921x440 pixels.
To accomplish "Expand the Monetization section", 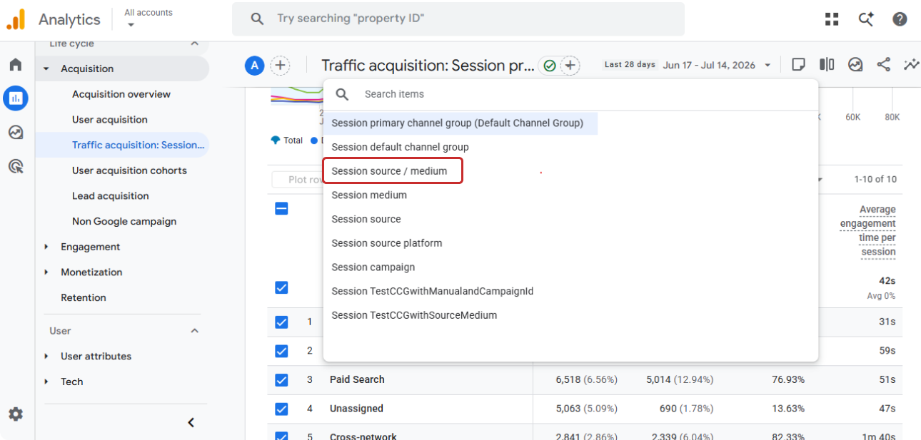I will (46, 272).
